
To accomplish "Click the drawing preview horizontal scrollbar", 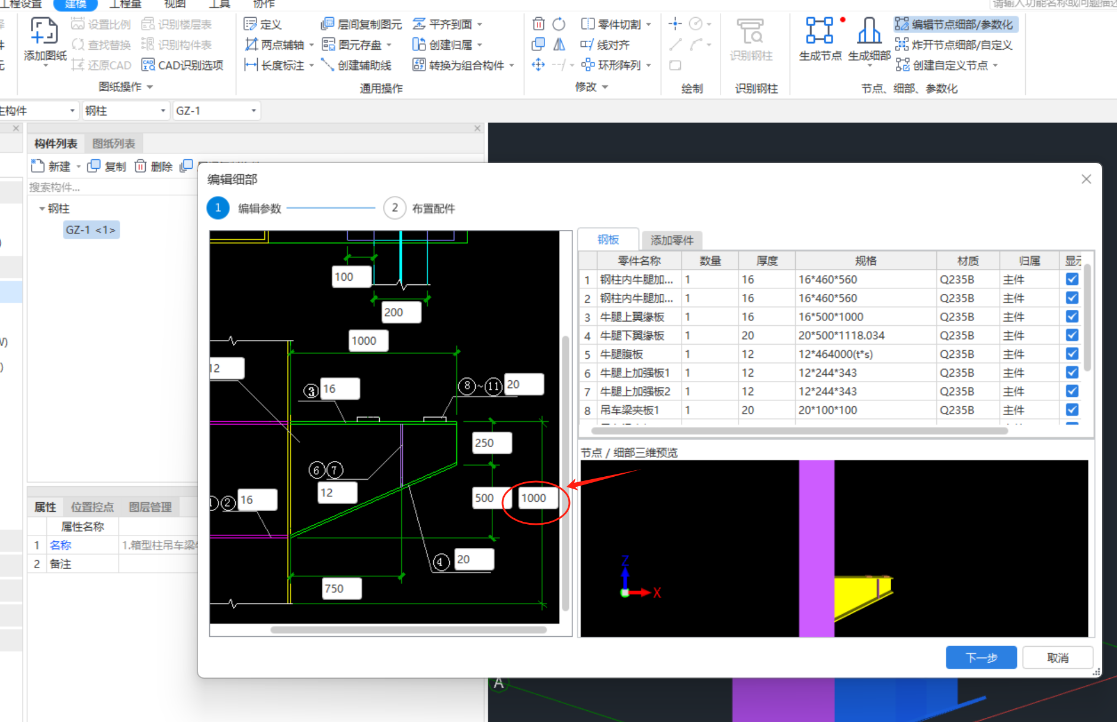I will point(408,630).
